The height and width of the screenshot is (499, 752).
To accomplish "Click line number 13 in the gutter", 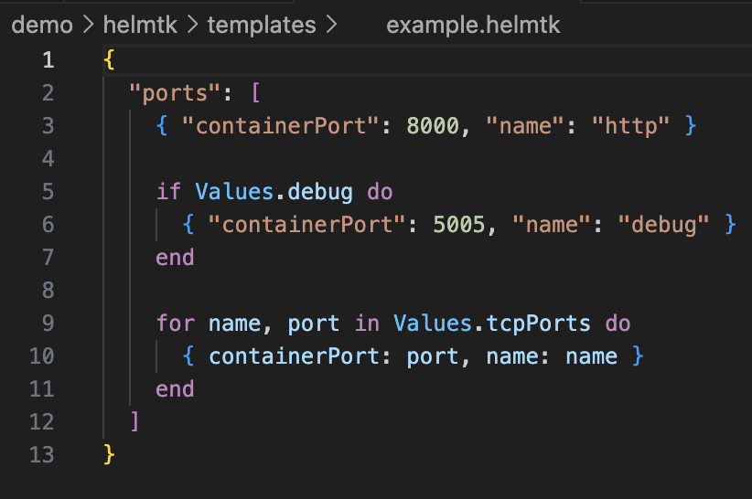I will pos(42,455).
